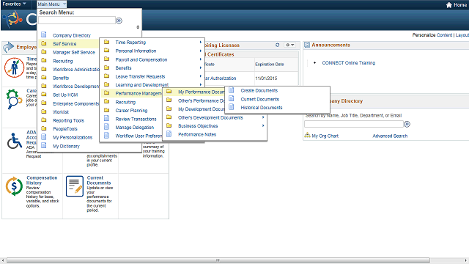This screenshot has height=264, width=469.
Task: Open My Dictionary page
Action: tap(66, 147)
